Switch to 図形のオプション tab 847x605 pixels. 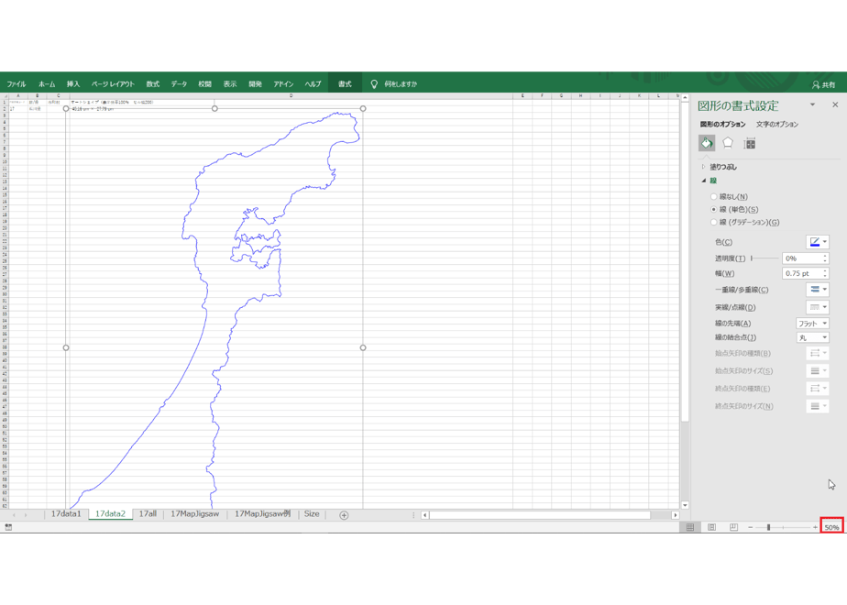click(x=722, y=125)
